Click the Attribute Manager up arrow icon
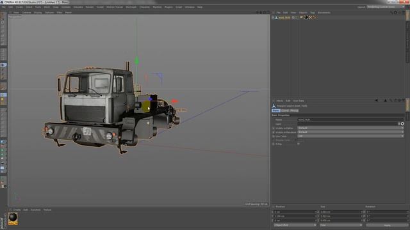 [386, 100]
